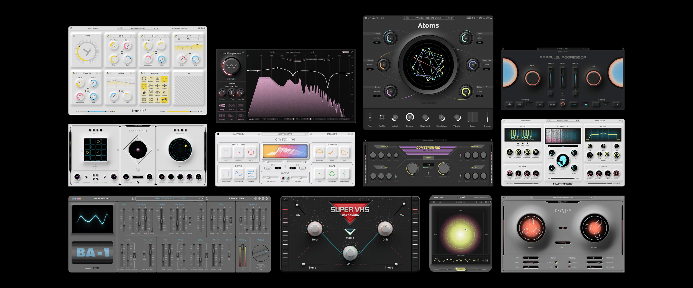
Task: Click the FRZ button in Crystalline
Action: [x=288, y=178]
